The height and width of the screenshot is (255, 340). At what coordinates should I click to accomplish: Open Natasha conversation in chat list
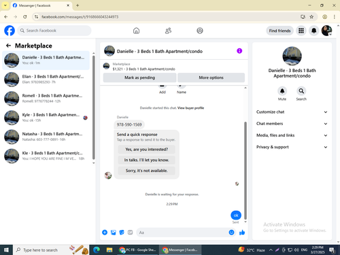46,137
